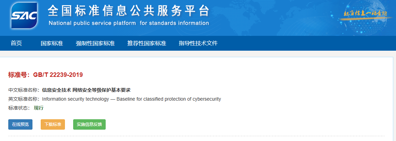The height and width of the screenshot is (141, 396).
Task: Click the Chinese standard name 信息安全技术 text
Action: [86, 90]
